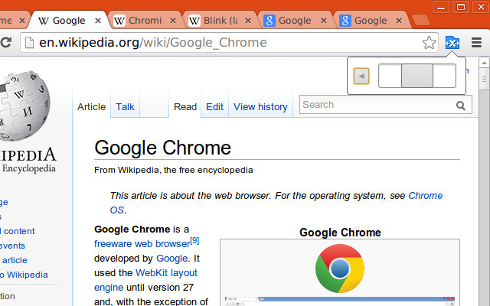Image resolution: width=490 pixels, height=306 pixels.
Task: Click 'From Wikipedia, the free encyclopedia' text
Action: coord(174,170)
